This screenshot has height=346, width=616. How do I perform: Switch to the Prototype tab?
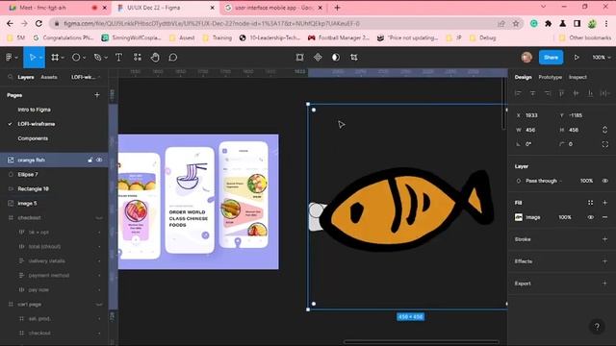click(x=550, y=77)
